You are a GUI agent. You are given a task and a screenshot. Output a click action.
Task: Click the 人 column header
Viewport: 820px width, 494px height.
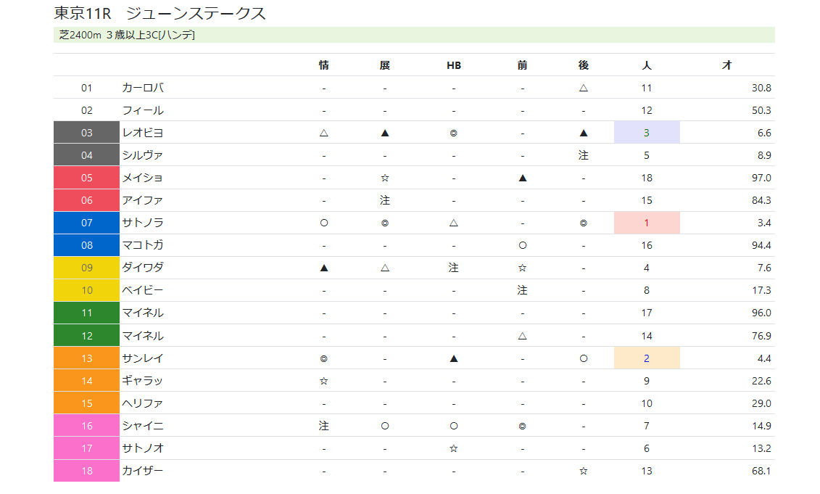pyautogui.click(x=647, y=65)
